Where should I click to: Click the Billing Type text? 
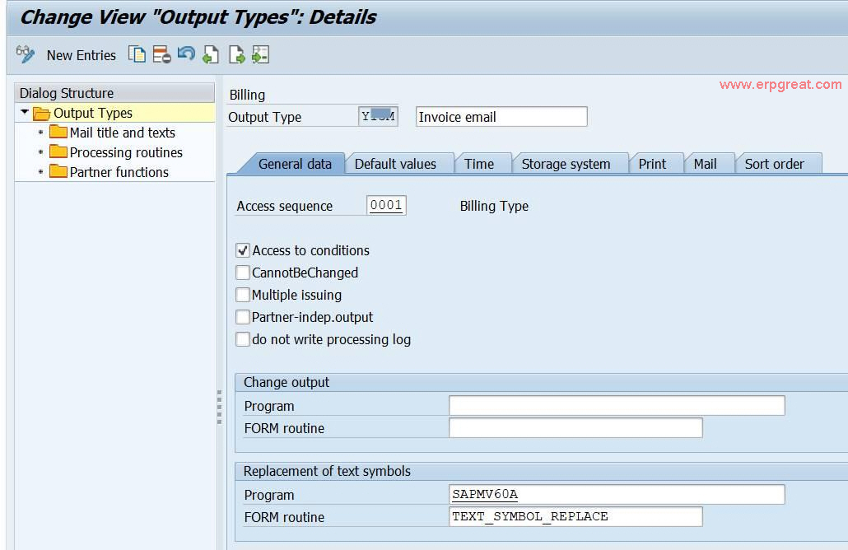494,206
